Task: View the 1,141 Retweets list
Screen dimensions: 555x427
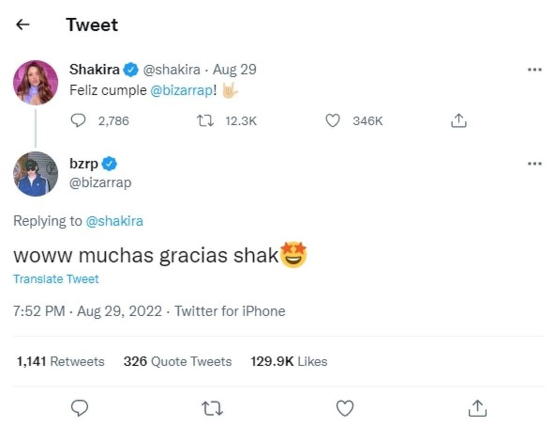Action: [x=61, y=361]
